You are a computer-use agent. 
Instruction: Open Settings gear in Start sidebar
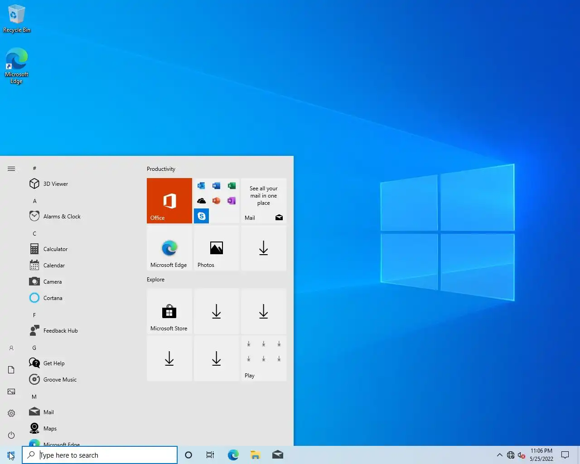tap(11, 413)
